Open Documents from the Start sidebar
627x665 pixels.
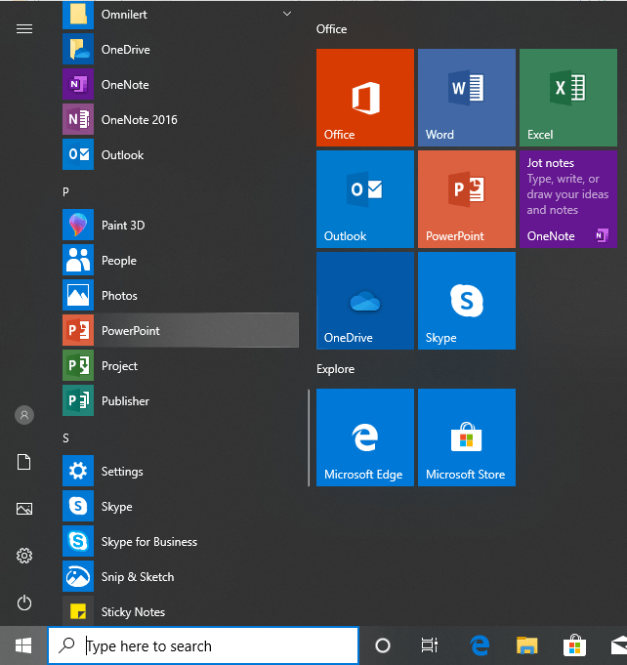(x=24, y=462)
